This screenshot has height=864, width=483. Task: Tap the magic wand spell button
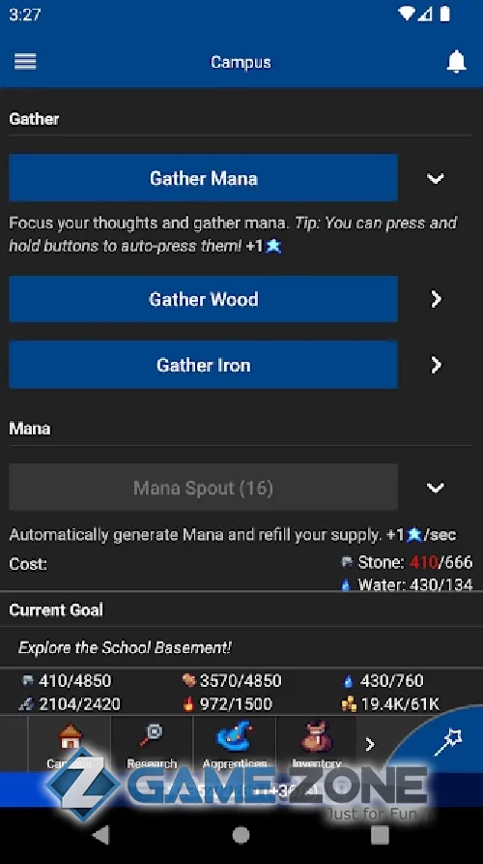449,742
